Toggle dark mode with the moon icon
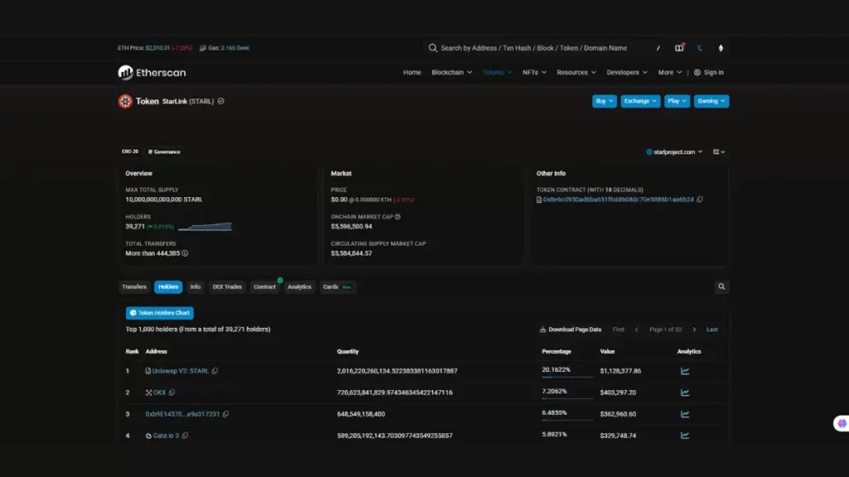This screenshot has width=849, height=477. click(700, 48)
